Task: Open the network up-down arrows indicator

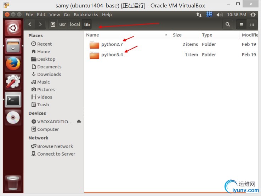Action: (199, 15)
